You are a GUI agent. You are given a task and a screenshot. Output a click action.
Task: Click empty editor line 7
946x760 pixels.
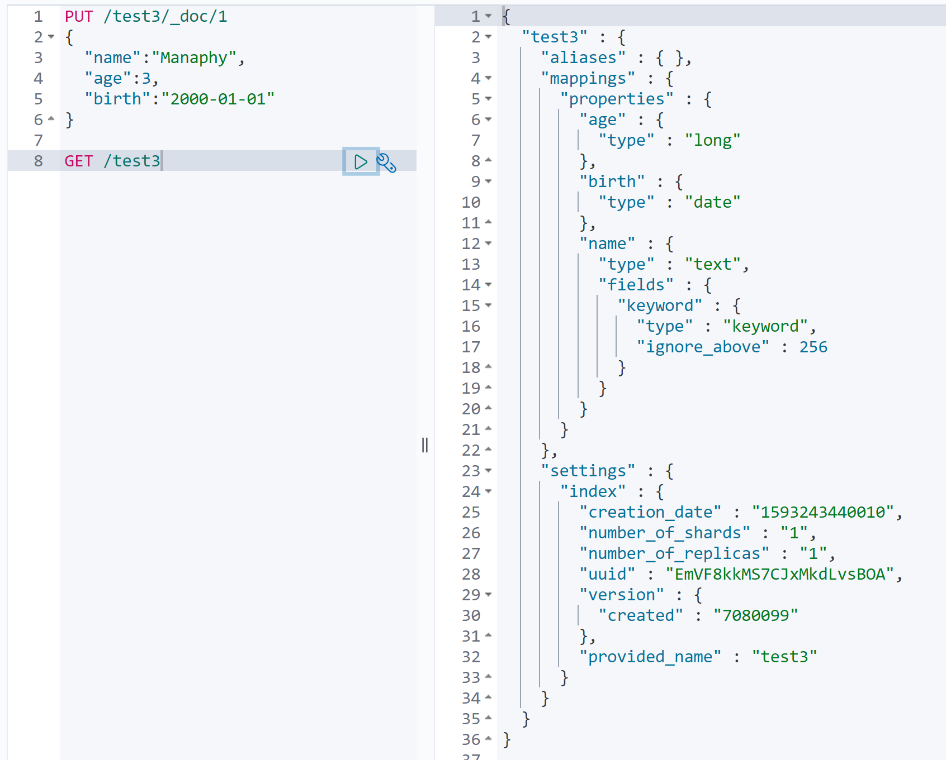click(238, 140)
